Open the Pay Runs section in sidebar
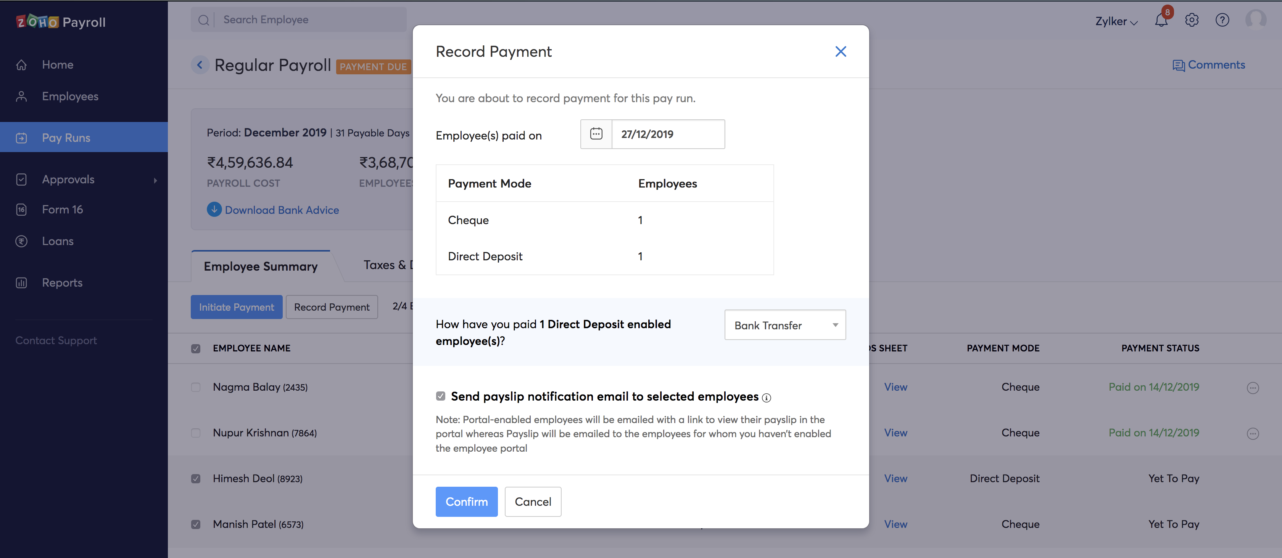The image size is (1282, 558). point(65,138)
